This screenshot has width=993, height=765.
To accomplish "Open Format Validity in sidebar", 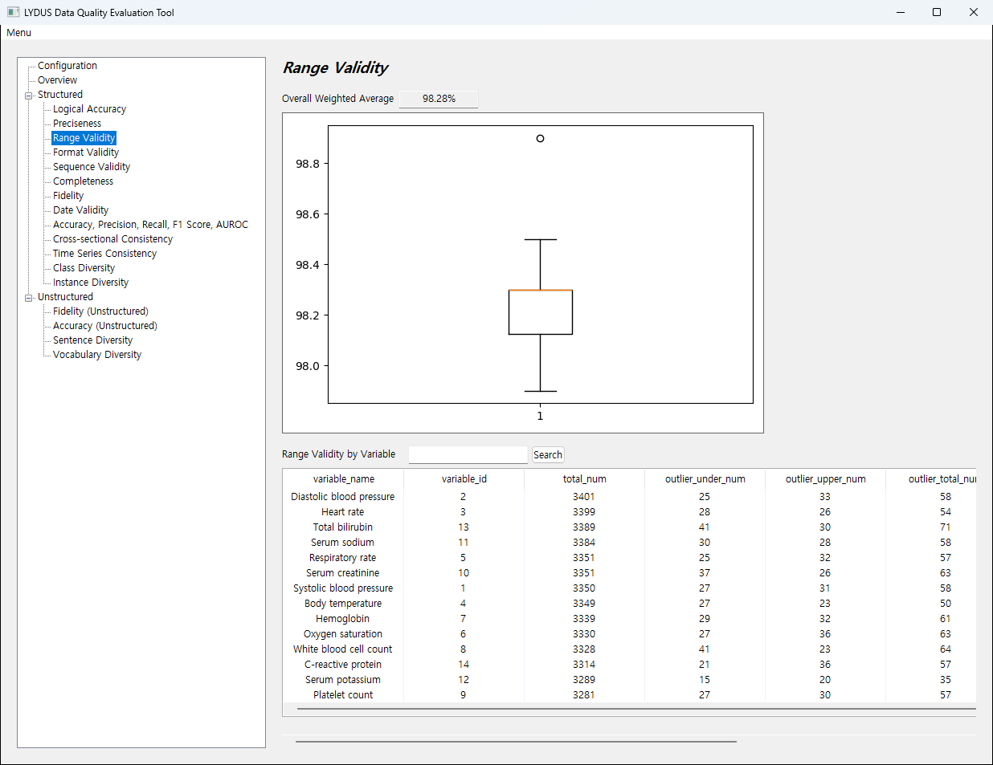I will (86, 153).
